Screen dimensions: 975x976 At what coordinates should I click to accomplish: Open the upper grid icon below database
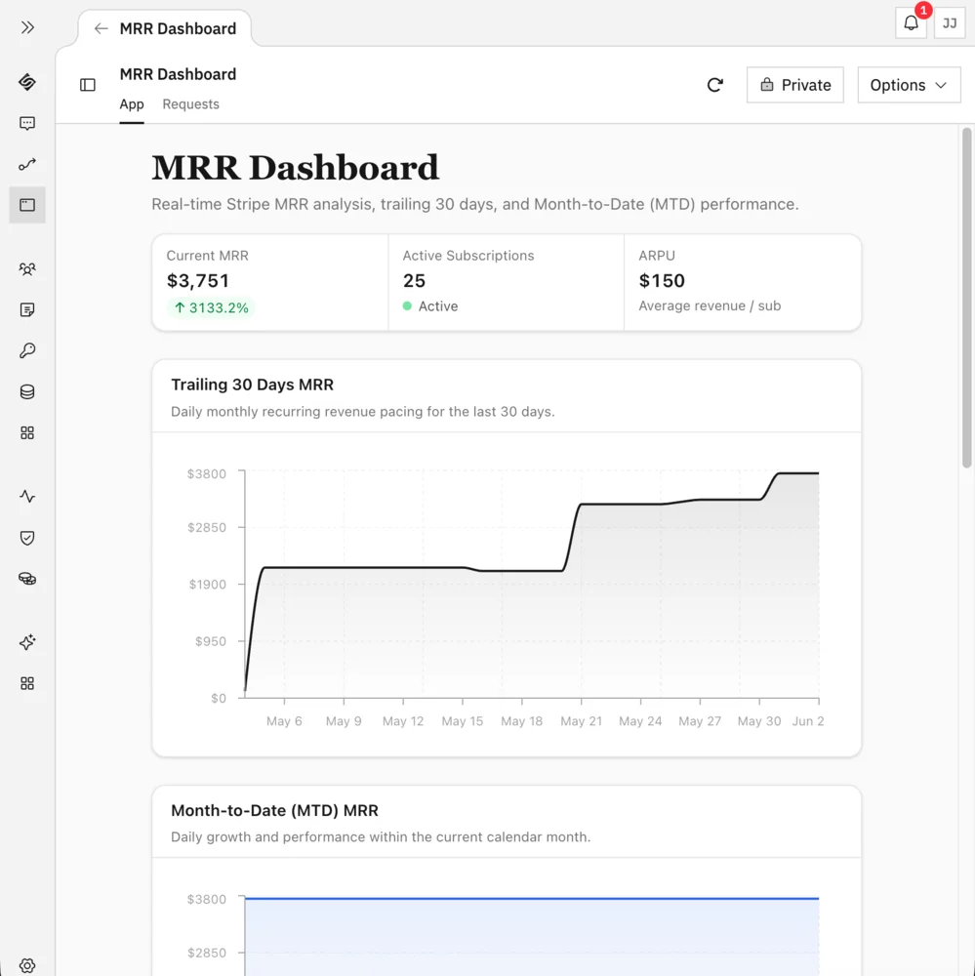pyautogui.click(x=27, y=433)
